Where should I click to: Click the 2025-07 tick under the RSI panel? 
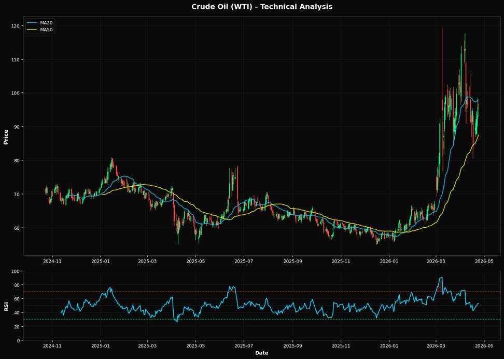(x=244, y=346)
